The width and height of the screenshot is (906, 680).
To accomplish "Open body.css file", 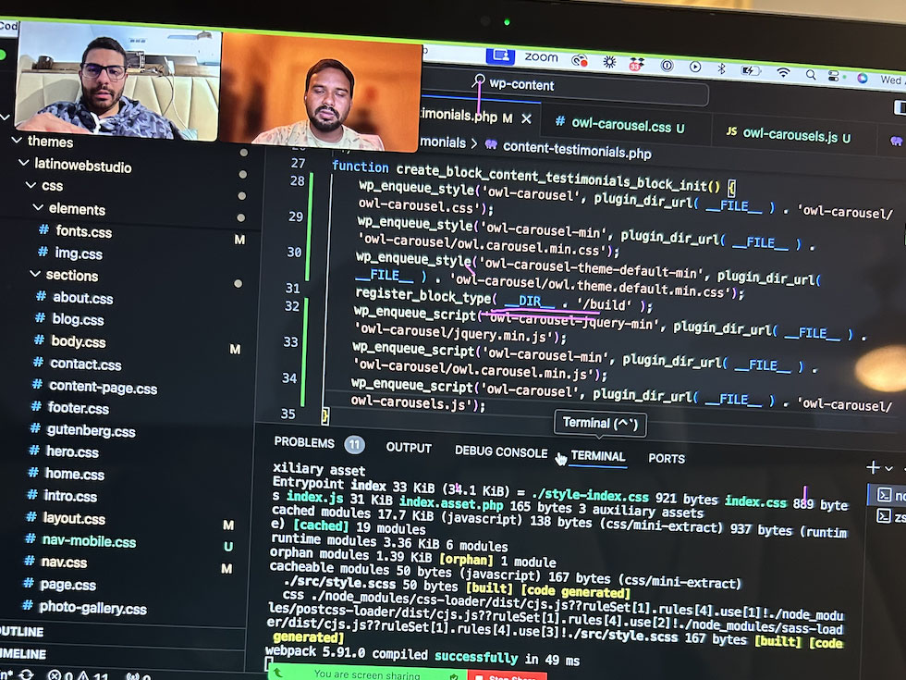I will click(78, 341).
